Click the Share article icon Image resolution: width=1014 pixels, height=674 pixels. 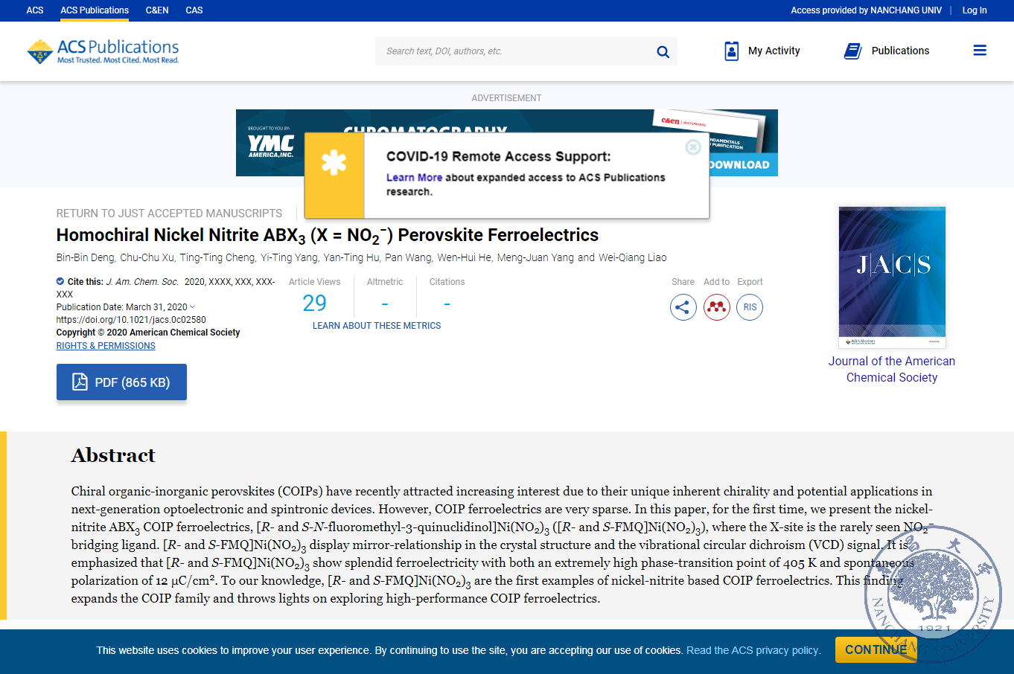(x=683, y=307)
